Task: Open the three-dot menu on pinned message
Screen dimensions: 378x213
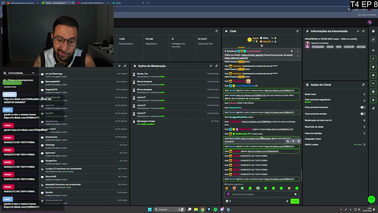Action: coord(297,51)
